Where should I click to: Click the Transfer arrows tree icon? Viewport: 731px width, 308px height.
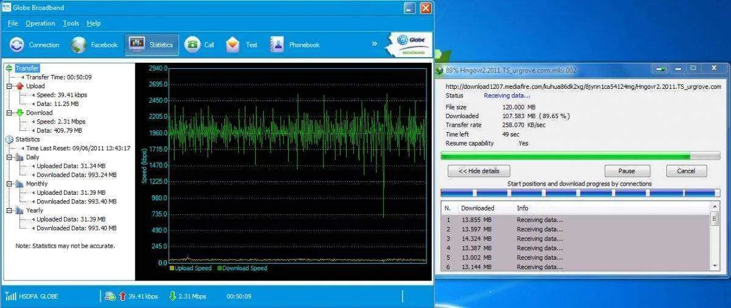[x=9, y=68]
